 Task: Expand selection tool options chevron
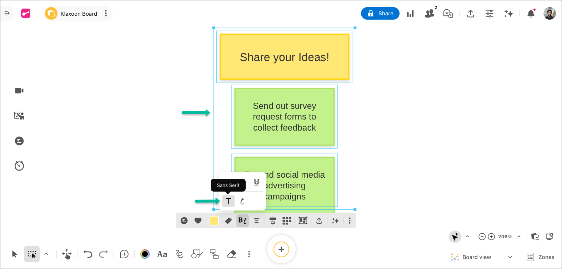pos(46,254)
